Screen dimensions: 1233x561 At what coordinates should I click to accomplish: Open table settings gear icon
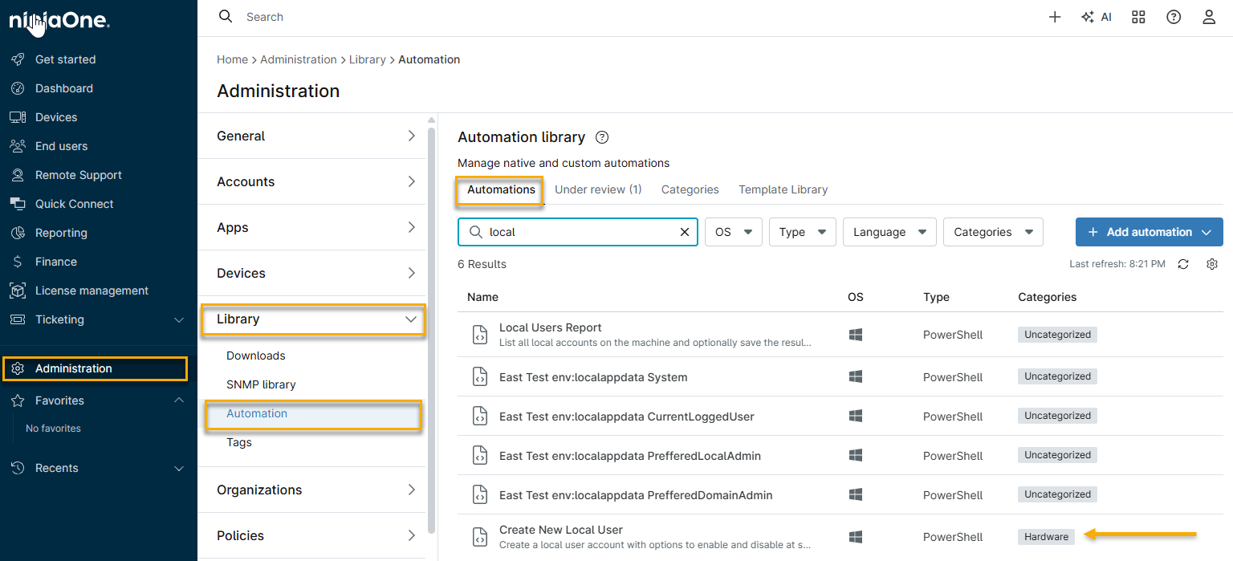1212,264
